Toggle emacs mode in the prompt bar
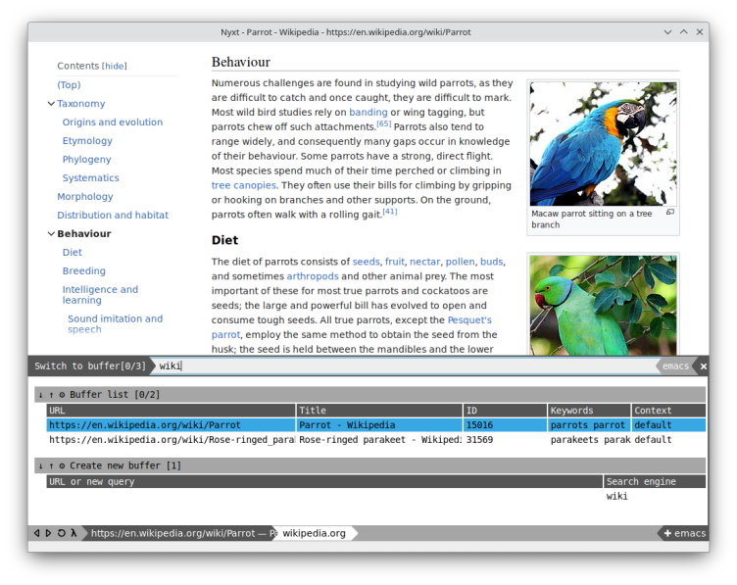The height and width of the screenshot is (585, 737). (x=675, y=366)
